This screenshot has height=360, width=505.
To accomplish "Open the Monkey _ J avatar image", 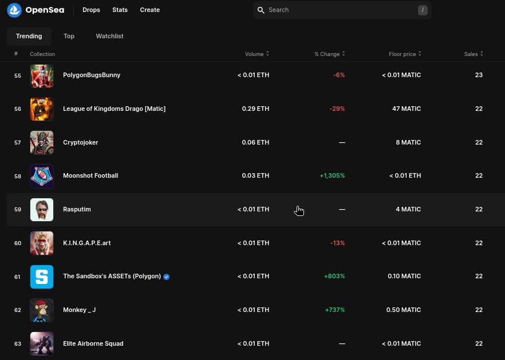I will pos(42,310).
